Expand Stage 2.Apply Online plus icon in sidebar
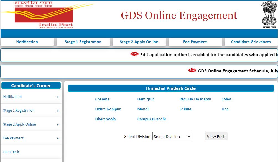Image resolution: width=278 pixels, height=162 pixels. pyautogui.click(x=58, y=124)
